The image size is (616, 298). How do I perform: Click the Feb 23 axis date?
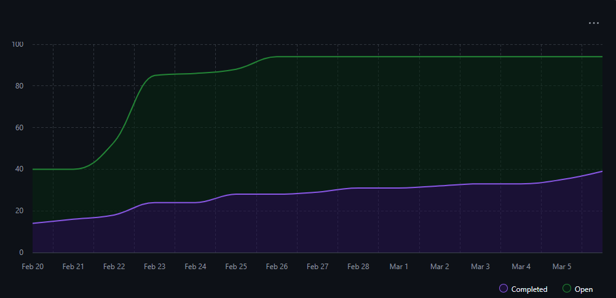point(154,267)
